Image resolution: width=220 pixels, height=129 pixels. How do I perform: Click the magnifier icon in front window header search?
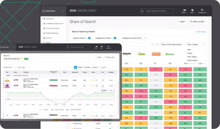point(68,47)
